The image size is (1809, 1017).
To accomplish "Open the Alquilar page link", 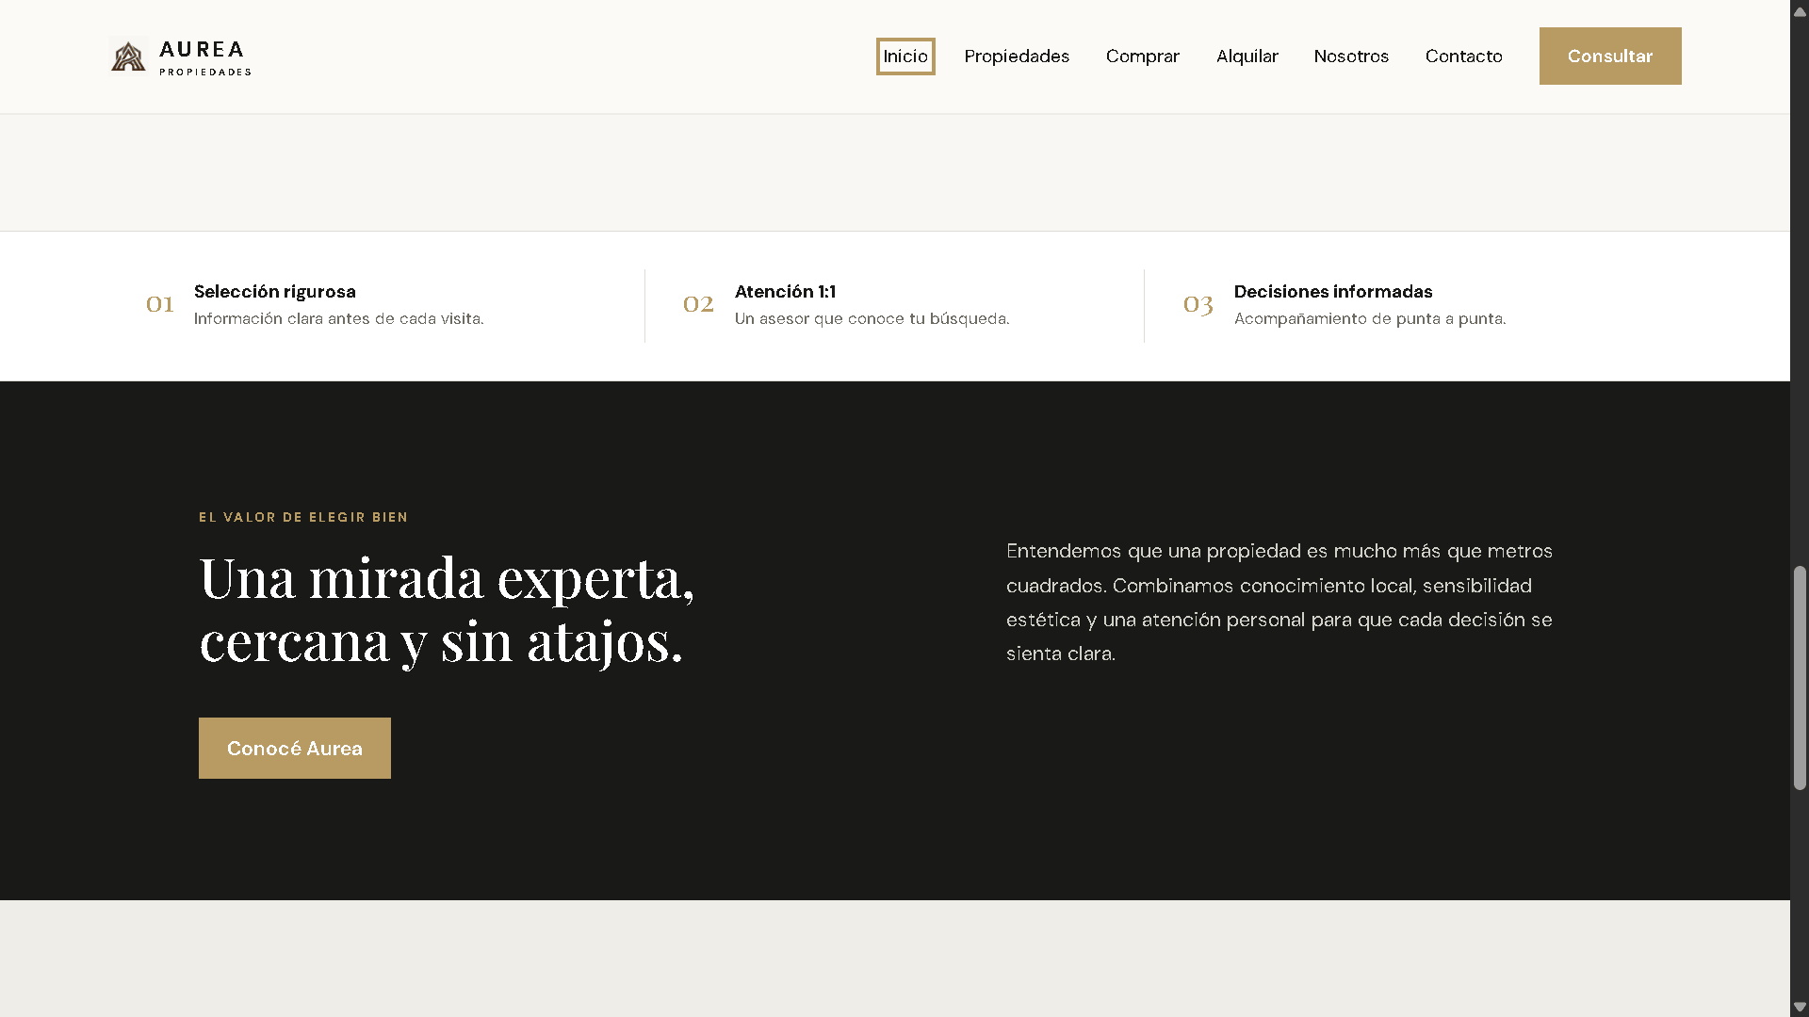I will tap(1247, 56).
